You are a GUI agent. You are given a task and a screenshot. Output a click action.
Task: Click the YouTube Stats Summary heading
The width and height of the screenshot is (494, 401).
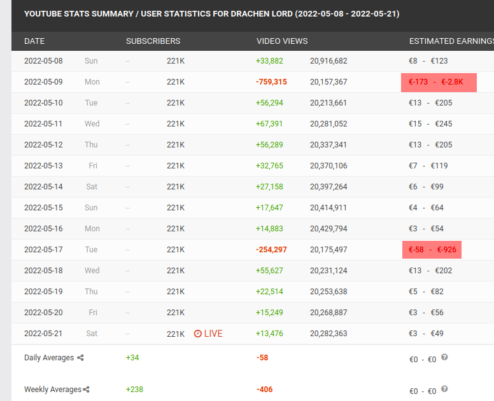coord(212,14)
